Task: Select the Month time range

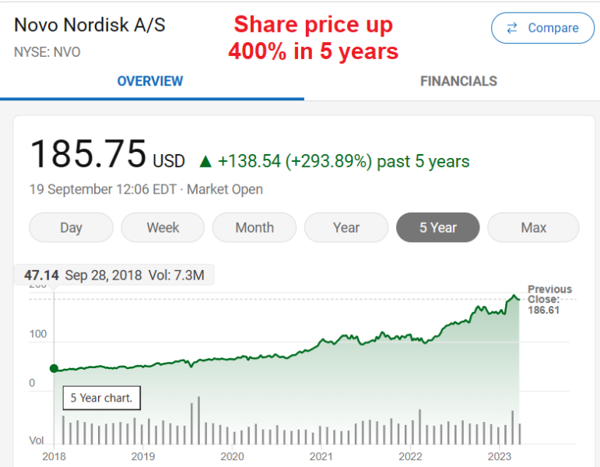Action: tap(254, 228)
